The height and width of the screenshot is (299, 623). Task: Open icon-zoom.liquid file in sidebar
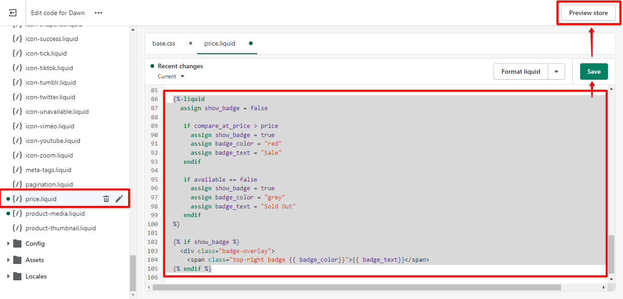[x=49, y=155]
